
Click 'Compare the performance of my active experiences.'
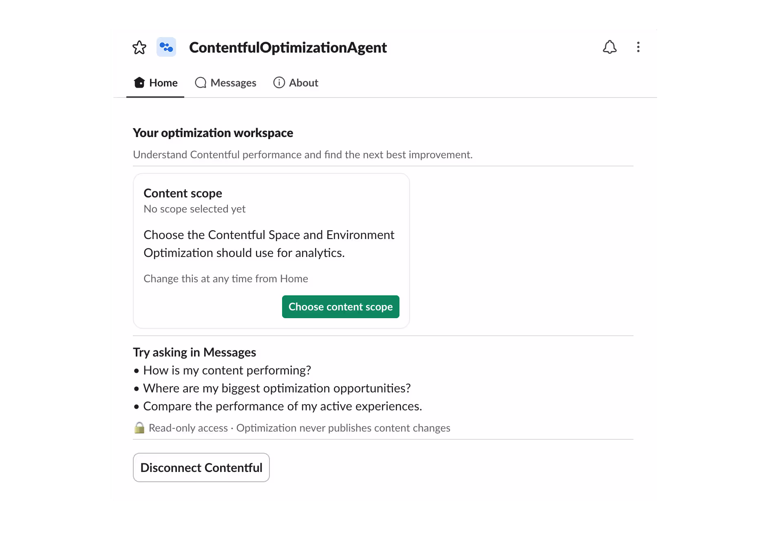coord(282,406)
